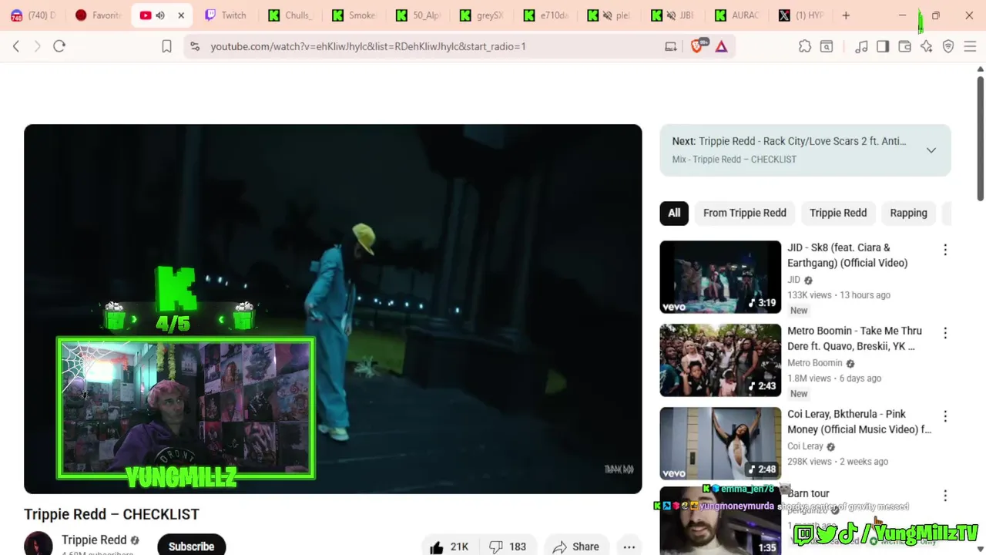Screen dimensions: 986x555
Task: Select the From Trippie Redd chip
Action: pyautogui.click(x=745, y=213)
